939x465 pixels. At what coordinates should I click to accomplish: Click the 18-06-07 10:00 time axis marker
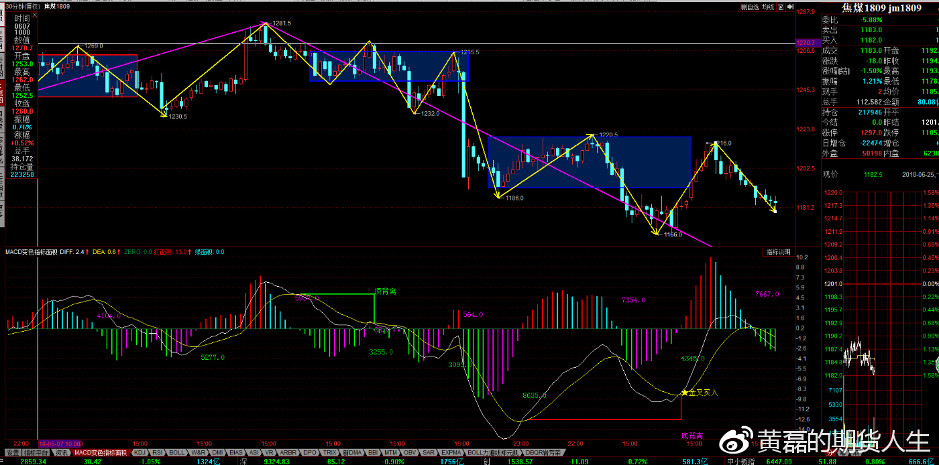pyautogui.click(x=60, y=444)
